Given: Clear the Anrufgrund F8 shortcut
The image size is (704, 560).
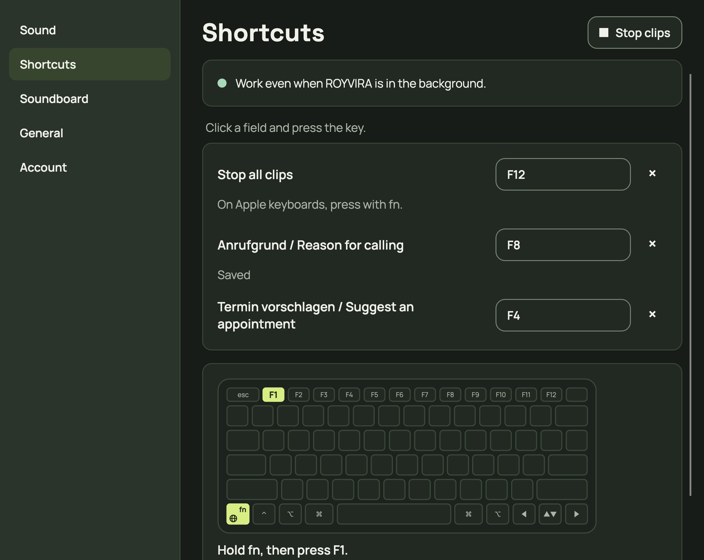Looking at the screenshot, I should pos(652,244).
